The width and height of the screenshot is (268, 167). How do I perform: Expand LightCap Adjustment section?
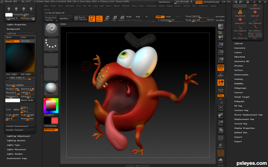point(18,136)
